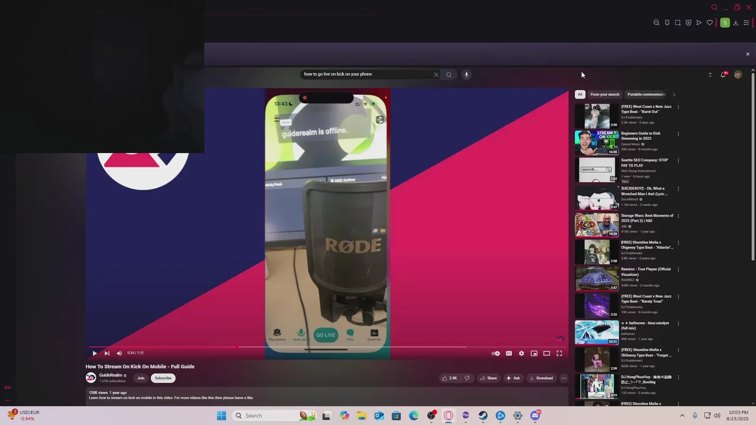756x425 pixels.
Task: Click the taskbar Search box
Action: 275,416
